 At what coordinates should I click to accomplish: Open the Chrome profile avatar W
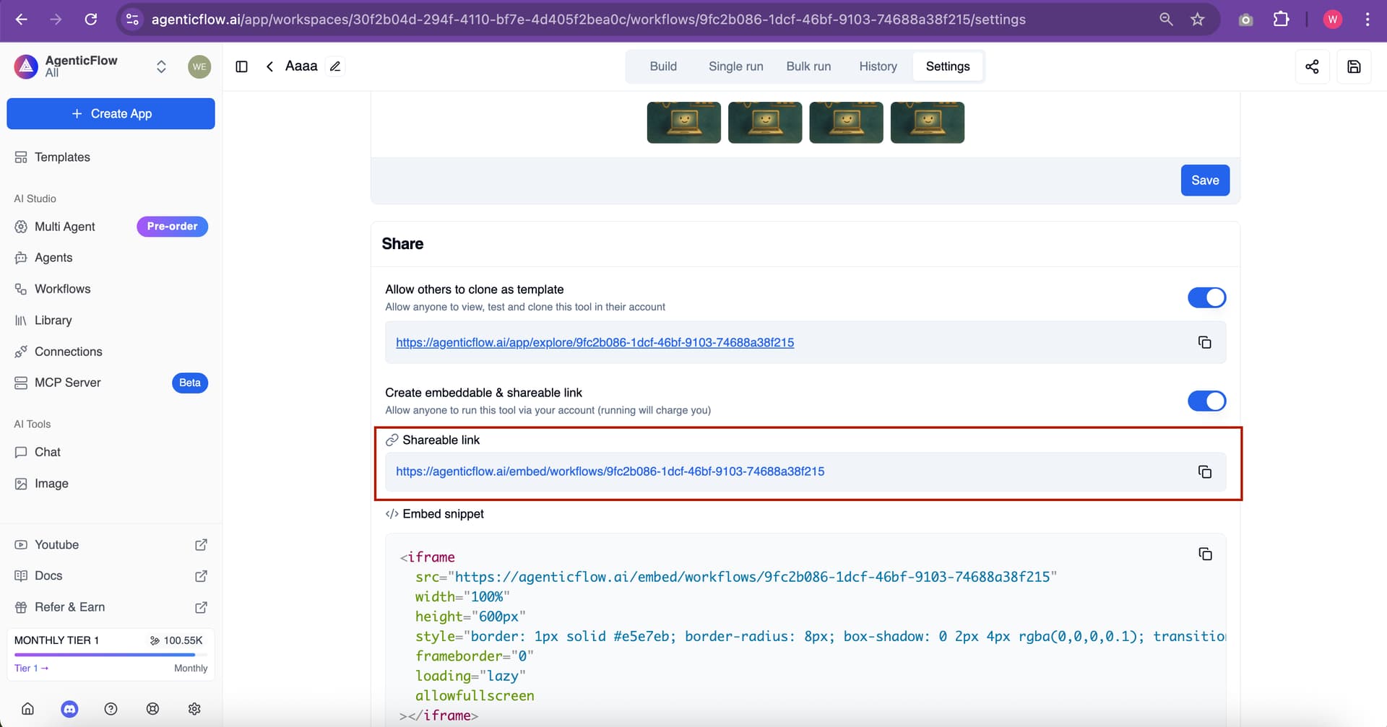(x=1332, y=19)
